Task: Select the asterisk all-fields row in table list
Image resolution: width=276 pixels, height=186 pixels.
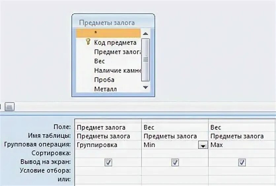Action: pos(108,33)
